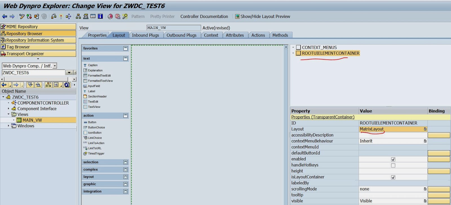Open the Attributes tab
Viewport: 451px width, 205px height.
(x=235, y=35)
